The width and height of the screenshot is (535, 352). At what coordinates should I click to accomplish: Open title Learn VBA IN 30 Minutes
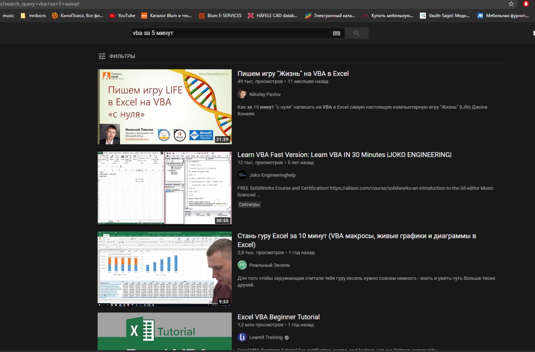344,154
